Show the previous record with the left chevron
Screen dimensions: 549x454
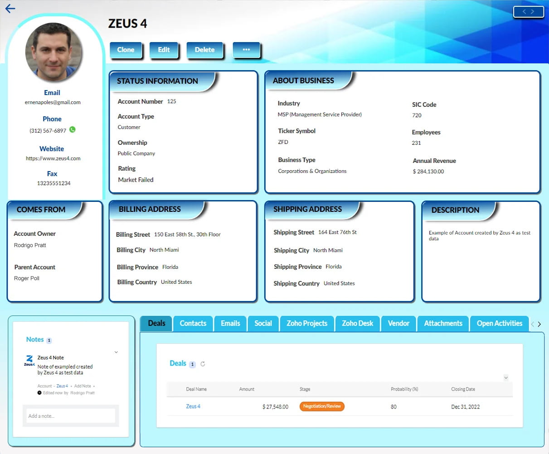coord(524,12)
